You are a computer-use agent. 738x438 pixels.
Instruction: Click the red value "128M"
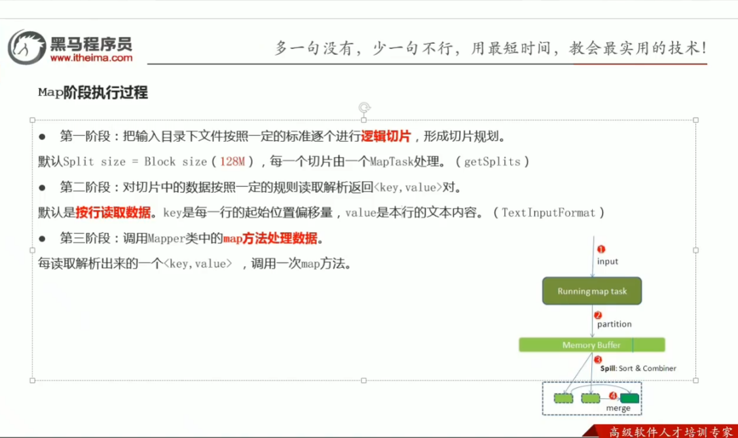point(232,161)
